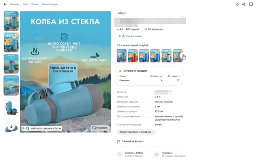Choose the fourth color variant thumbnail
This screenshot has width=258, height=161.
click(155, 56)
